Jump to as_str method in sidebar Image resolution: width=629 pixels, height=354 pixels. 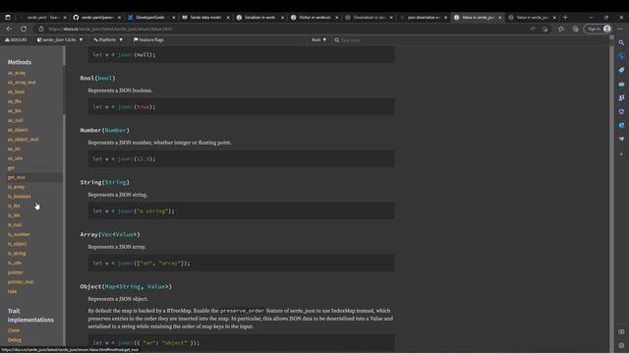pyautogui.click(x=14, y=148)
